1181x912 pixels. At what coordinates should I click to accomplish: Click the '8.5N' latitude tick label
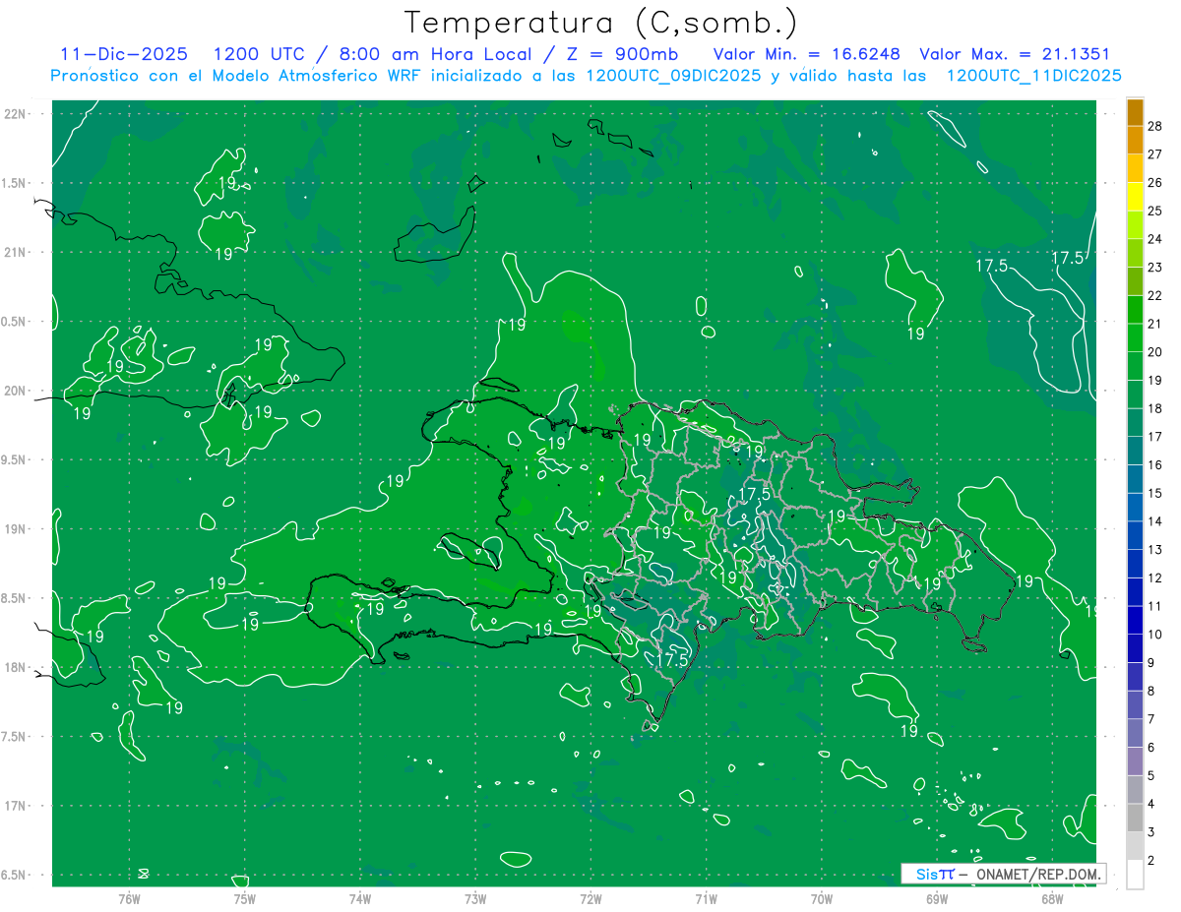[15, 598]
